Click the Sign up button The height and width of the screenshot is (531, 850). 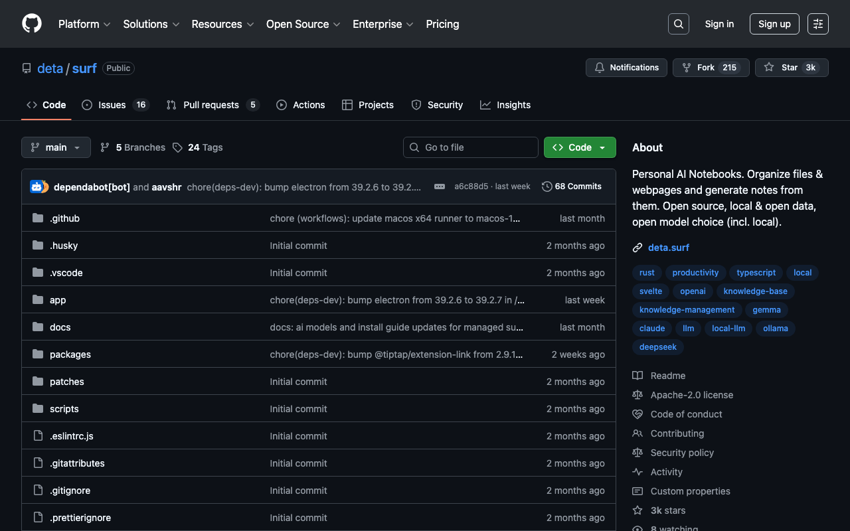pos(774,24)
